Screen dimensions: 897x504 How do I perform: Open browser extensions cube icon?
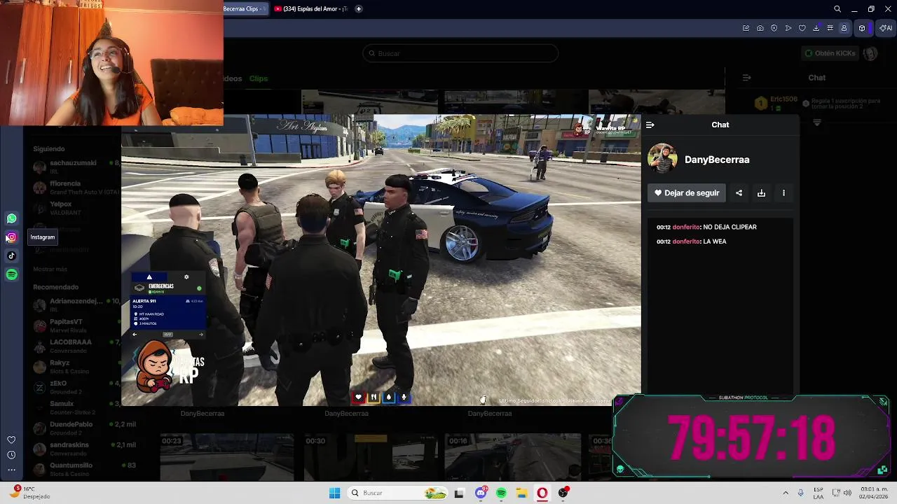pos(862,28)
